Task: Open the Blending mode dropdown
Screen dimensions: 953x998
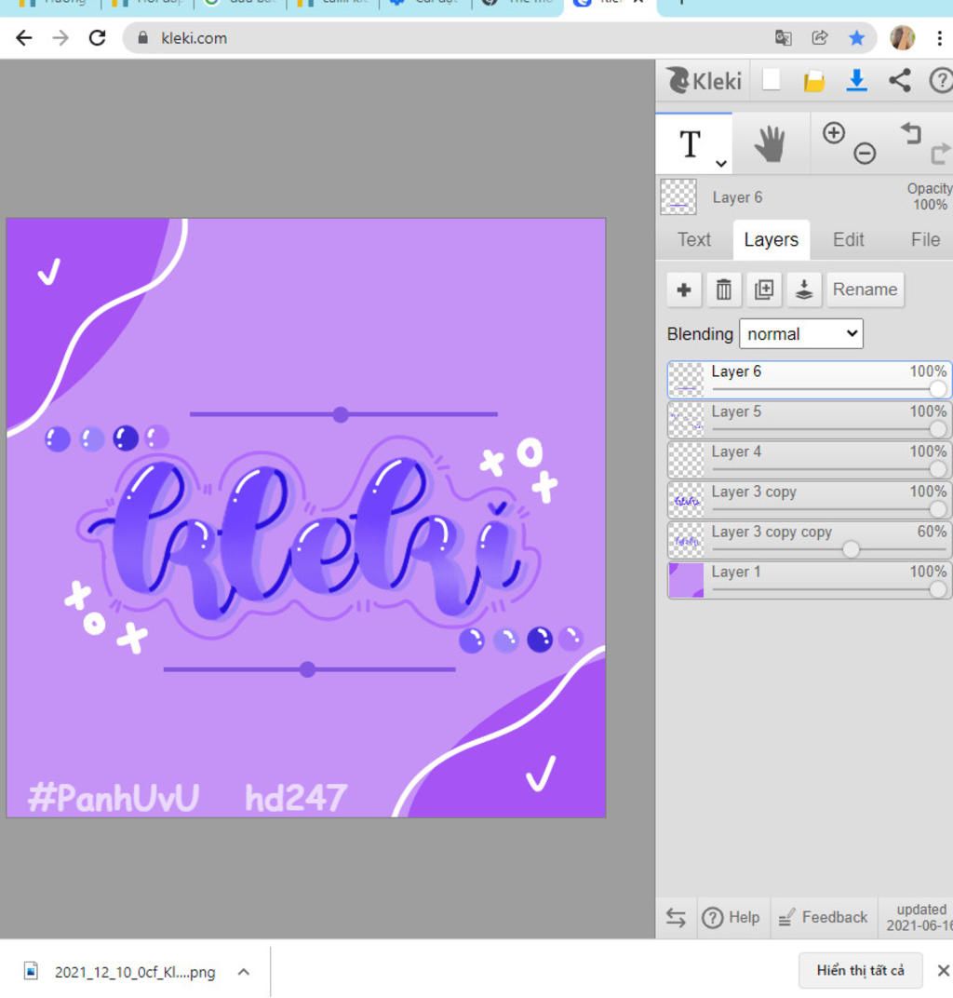Action: point(801,333)
